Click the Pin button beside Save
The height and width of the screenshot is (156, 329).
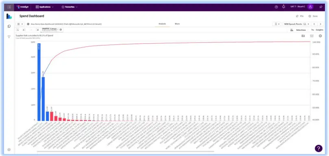(300, 16)
